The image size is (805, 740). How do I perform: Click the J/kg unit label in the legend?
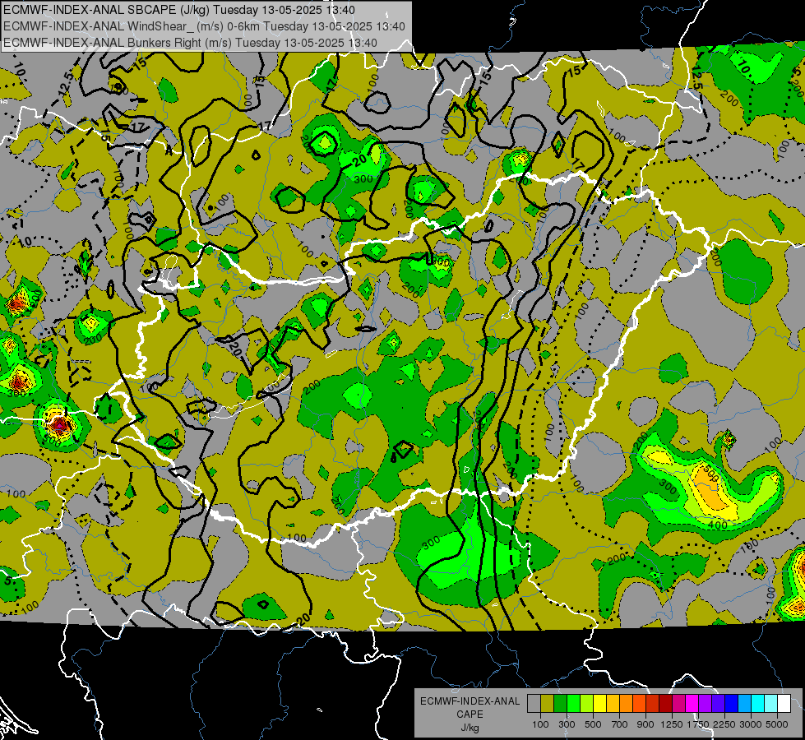[470, 728]
